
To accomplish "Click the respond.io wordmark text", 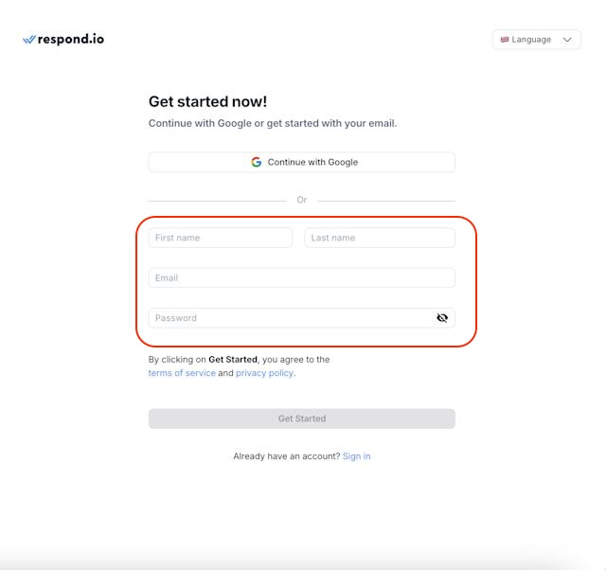I will [71, 40].
